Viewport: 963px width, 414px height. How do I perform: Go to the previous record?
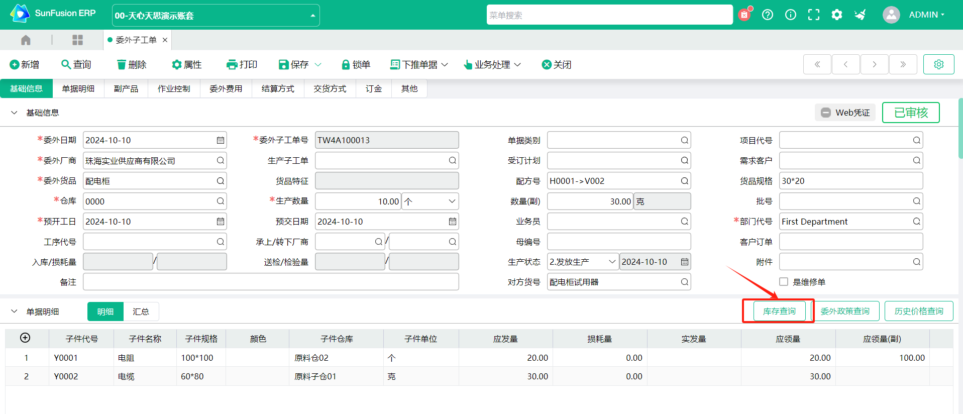(846, 64)
